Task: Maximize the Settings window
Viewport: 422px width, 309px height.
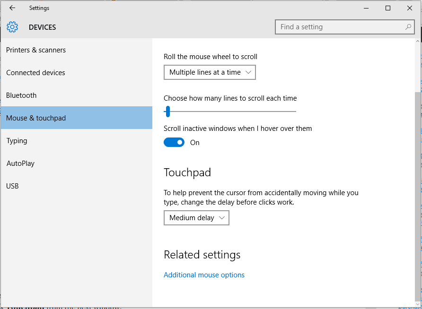Action: (388, 8)
